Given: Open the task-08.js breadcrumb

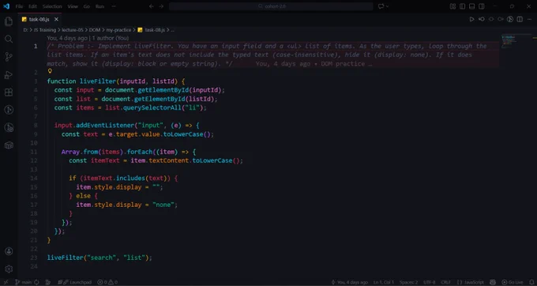Looking at the screenshot, I should point(152,30).
